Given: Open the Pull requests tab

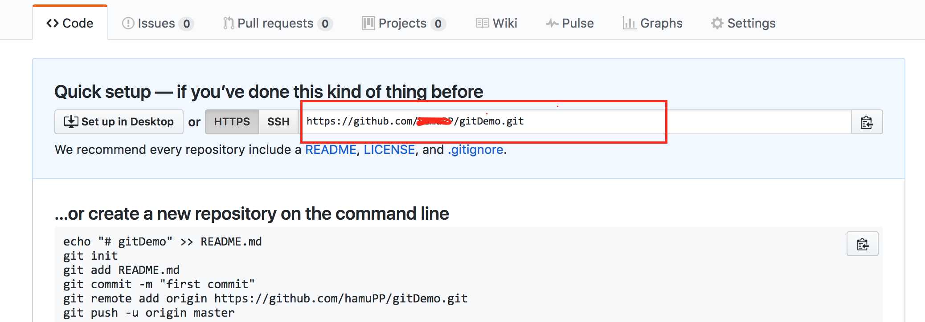Looking at the screenshot, I should click(x=275, y=23).
